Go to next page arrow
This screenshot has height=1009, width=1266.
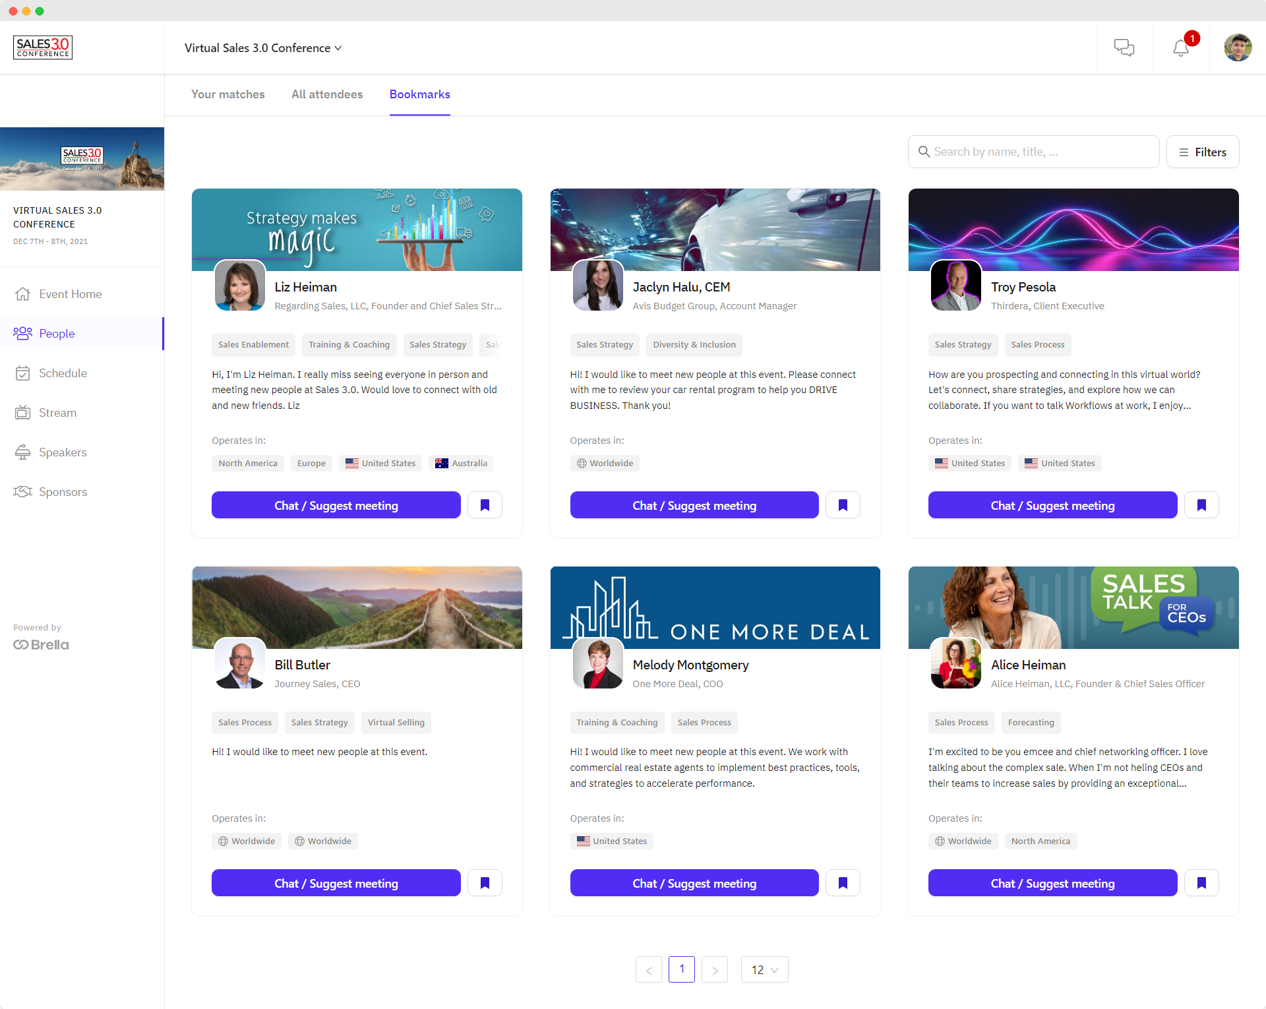click(x=715, y=969)
